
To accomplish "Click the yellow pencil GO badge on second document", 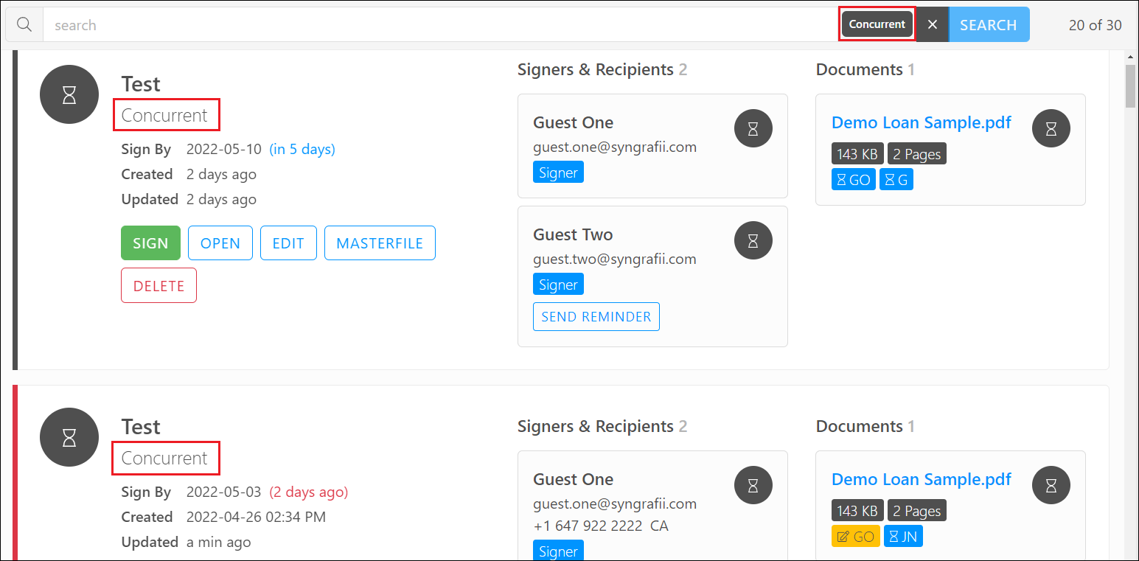I will point(855,536).
